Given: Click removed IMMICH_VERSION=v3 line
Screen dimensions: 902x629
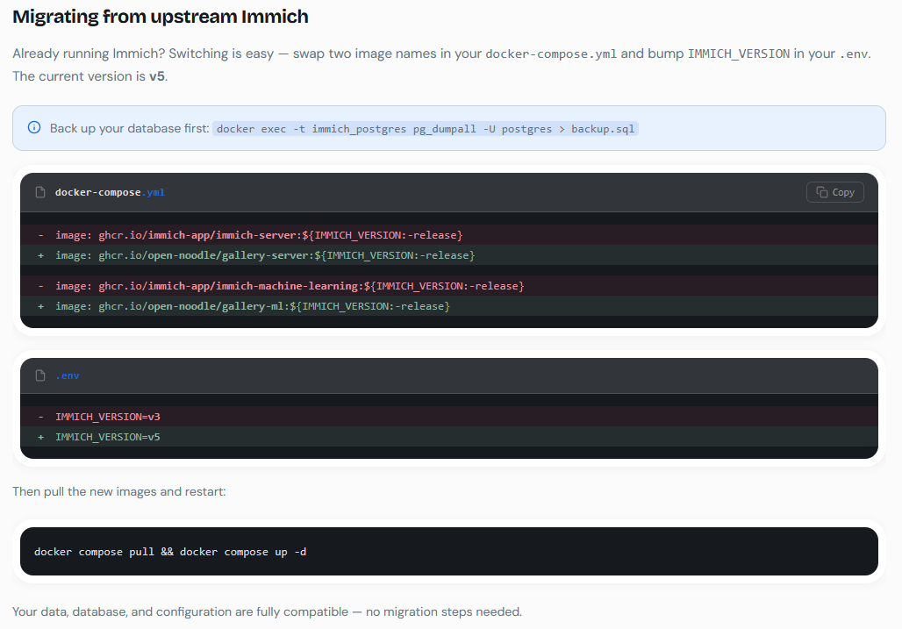Looking at the screenshot, I should (x=448, y=417).
